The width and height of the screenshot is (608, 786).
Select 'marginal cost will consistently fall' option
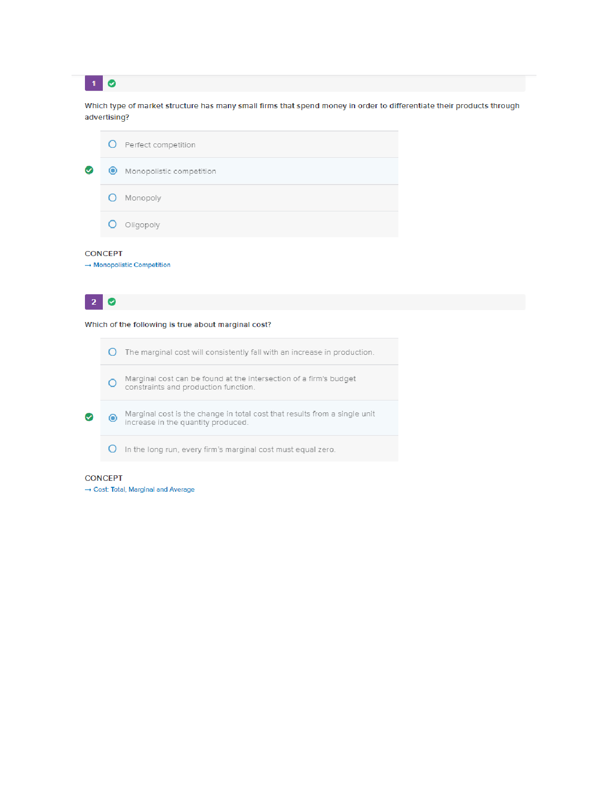[113, 352]
